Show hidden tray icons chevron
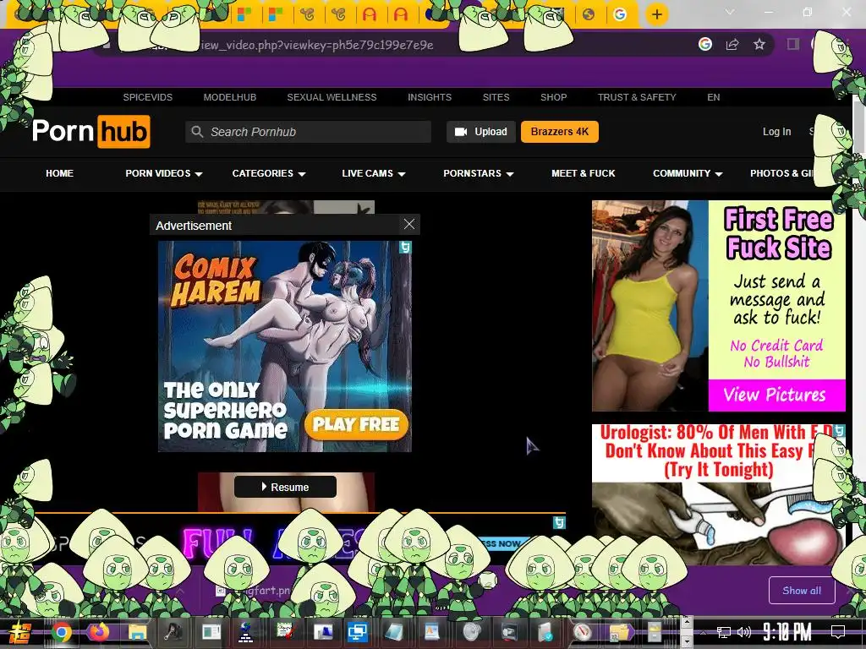Viewport: 866px width, 649px height. (x=703, y=632)
